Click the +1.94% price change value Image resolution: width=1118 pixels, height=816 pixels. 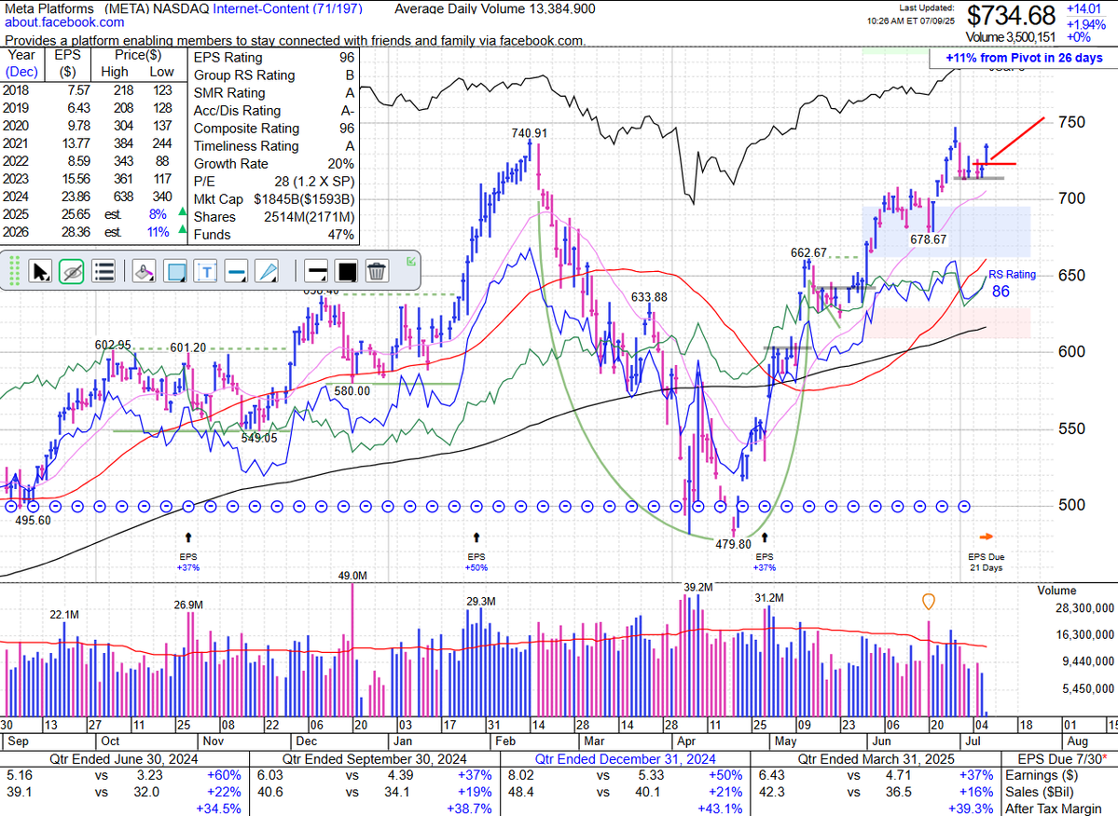(1086, 24)
